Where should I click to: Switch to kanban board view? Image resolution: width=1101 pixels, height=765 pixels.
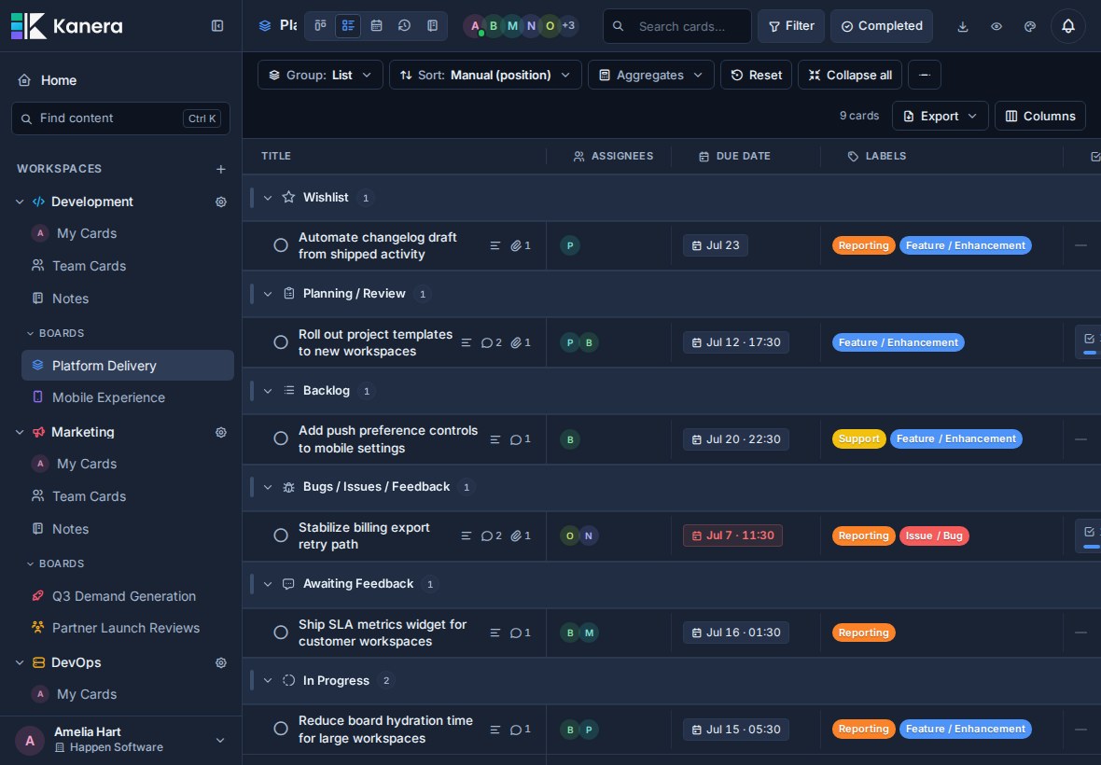(320, 26)
